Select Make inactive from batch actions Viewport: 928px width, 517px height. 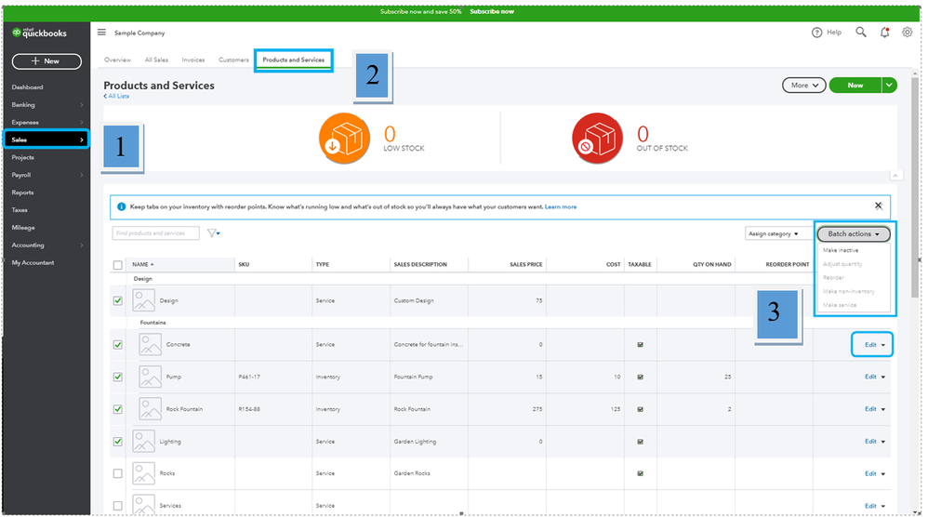pos(841,250)
